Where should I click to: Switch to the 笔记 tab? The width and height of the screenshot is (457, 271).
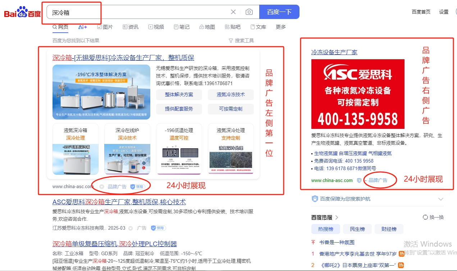click(x=182, y=27)
